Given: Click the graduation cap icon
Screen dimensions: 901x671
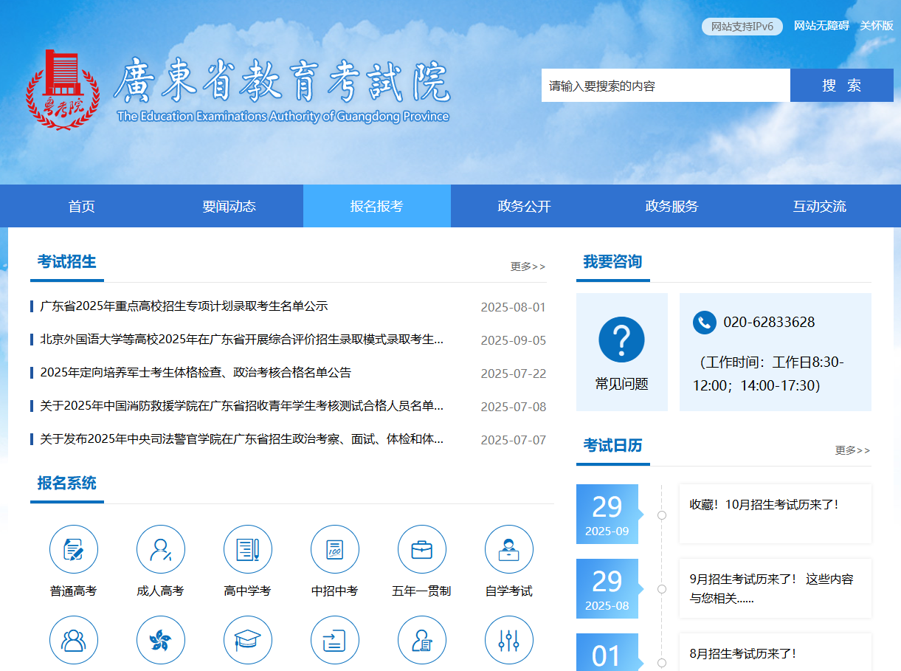Looking at the screenshot, I should coord(248,640).
